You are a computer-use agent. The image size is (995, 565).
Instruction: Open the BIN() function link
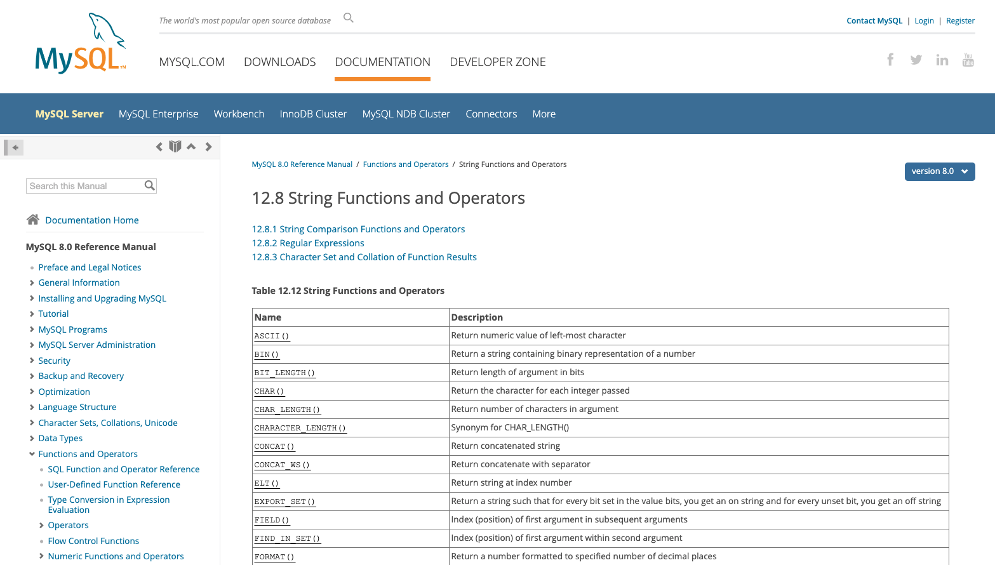[x=267, y=355]
